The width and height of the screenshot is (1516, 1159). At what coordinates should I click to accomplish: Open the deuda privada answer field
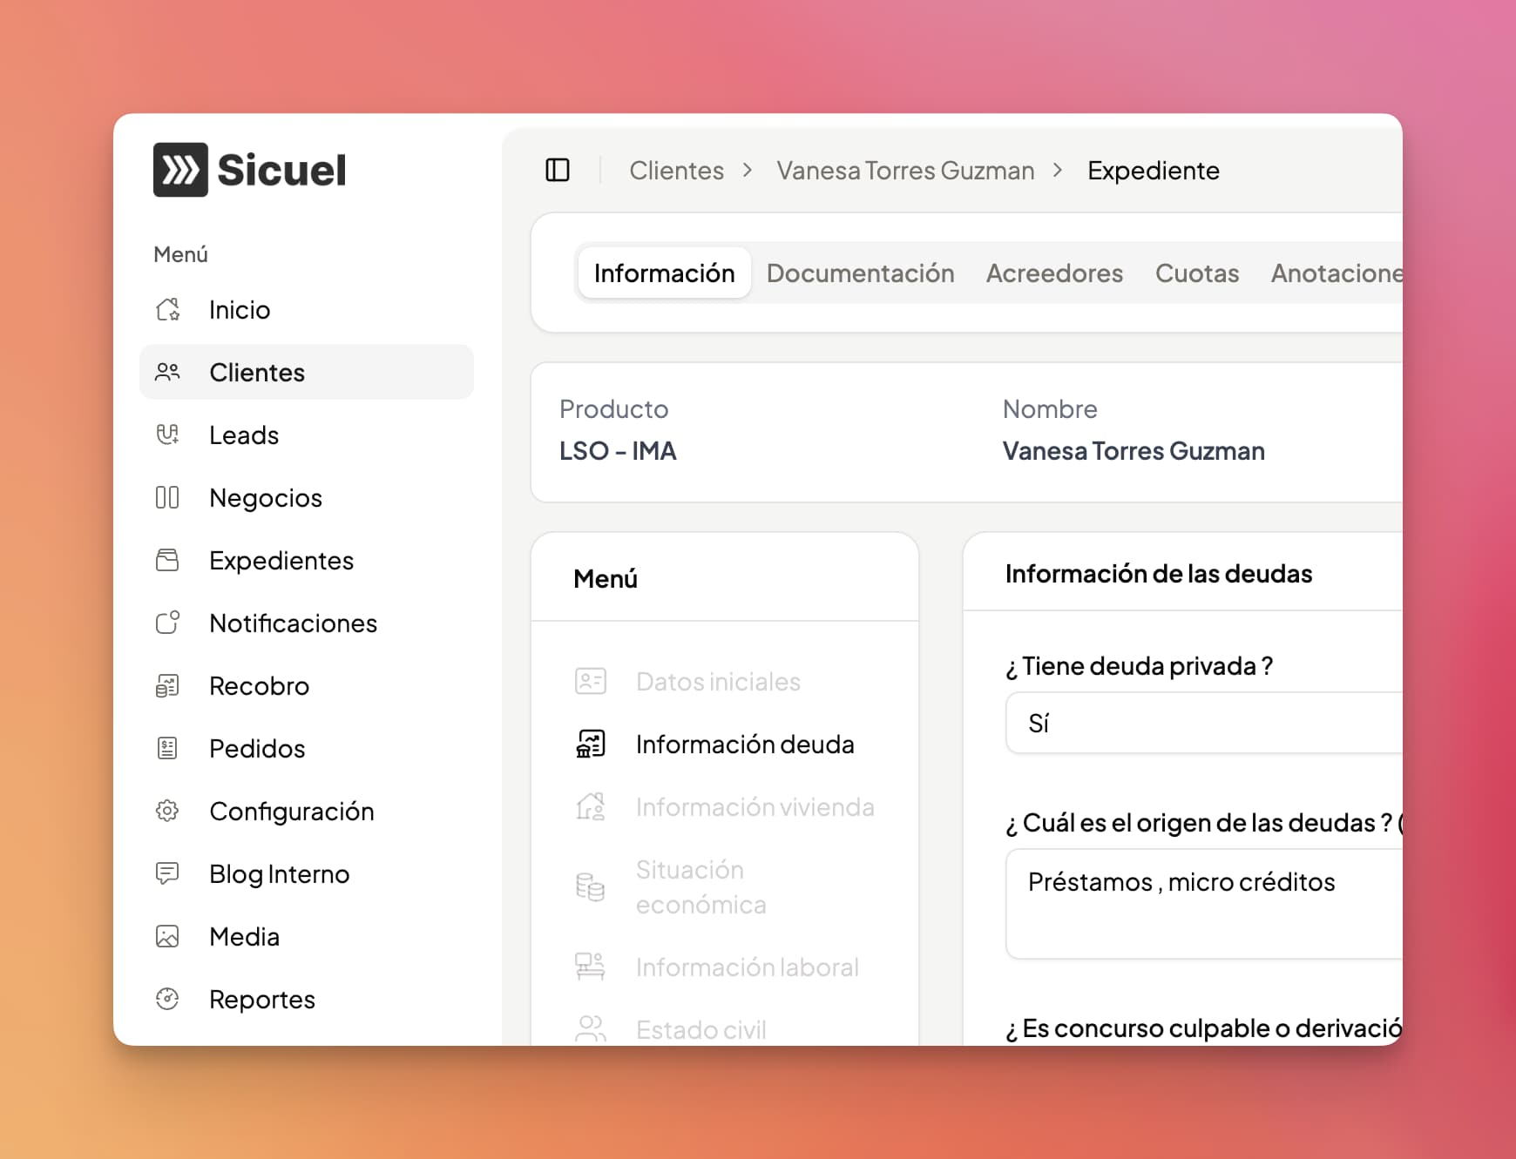(x=1202, y=723)
